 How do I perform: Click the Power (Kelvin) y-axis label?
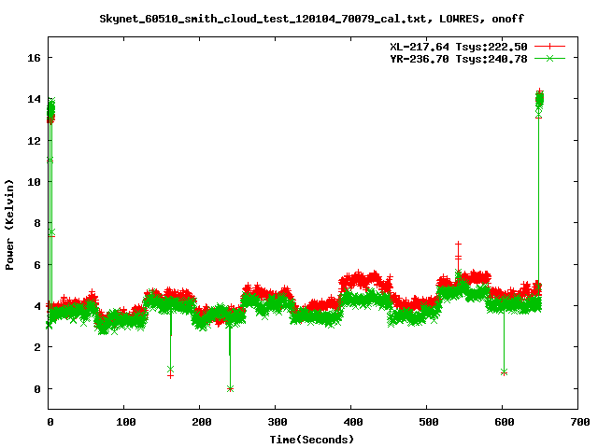(9, 225)
